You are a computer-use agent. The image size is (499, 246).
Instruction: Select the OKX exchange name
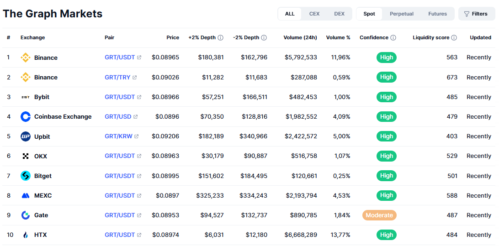coord(41,156)
